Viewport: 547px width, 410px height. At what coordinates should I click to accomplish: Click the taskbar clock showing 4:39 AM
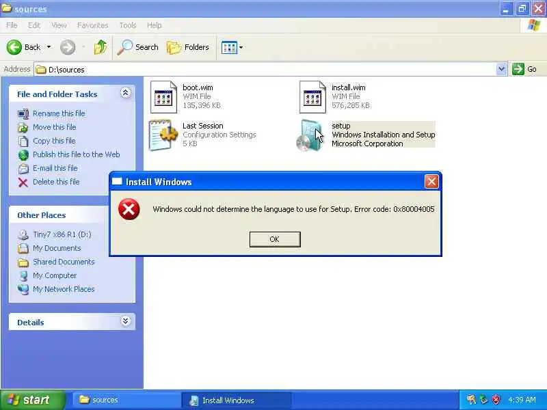coord(522,400)
